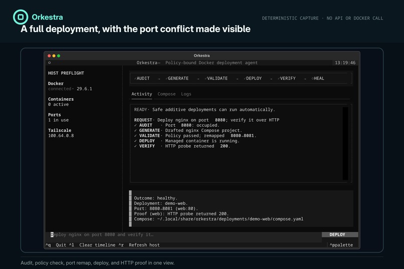The height and width of the screenshot is (269, 404).
Task: Switch to the Activity tab
Action: pyautogui.click(x=142, y=94)
